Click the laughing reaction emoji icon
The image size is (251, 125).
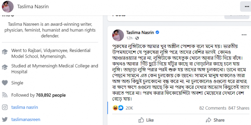[x=115, y=108]
